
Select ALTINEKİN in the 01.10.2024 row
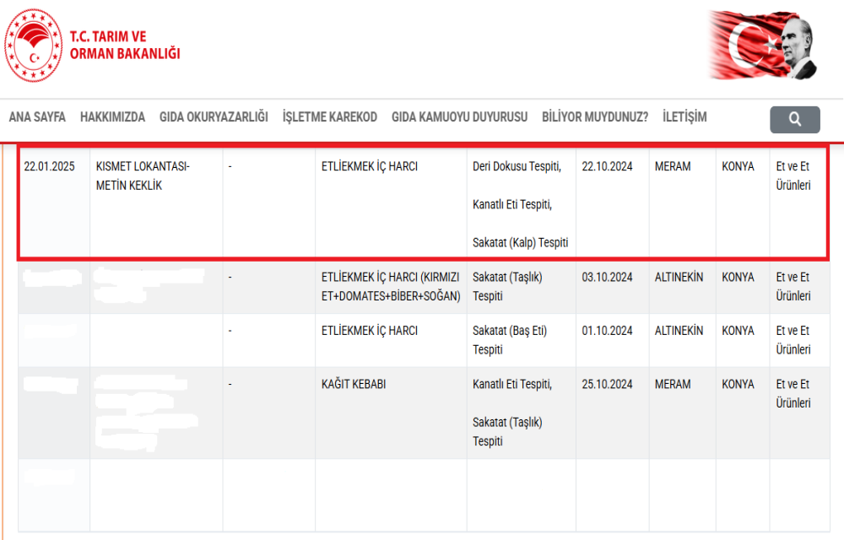(x=679, y=332)
